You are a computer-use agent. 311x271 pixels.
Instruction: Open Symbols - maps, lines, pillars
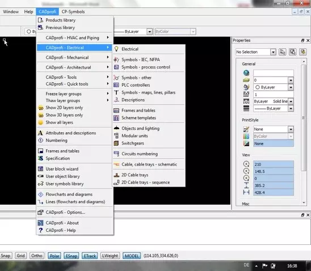(x=149, y=92)
